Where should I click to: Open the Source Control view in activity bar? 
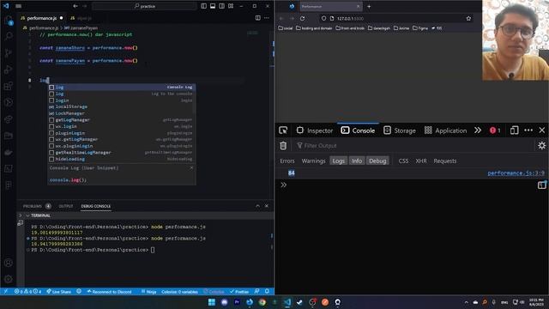pyautogui.click(x=9, y=52)
